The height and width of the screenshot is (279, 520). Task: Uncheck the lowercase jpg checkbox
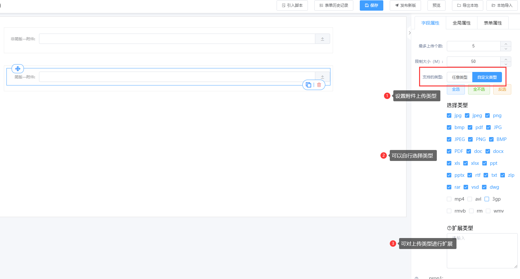click(x=449, y=115)
